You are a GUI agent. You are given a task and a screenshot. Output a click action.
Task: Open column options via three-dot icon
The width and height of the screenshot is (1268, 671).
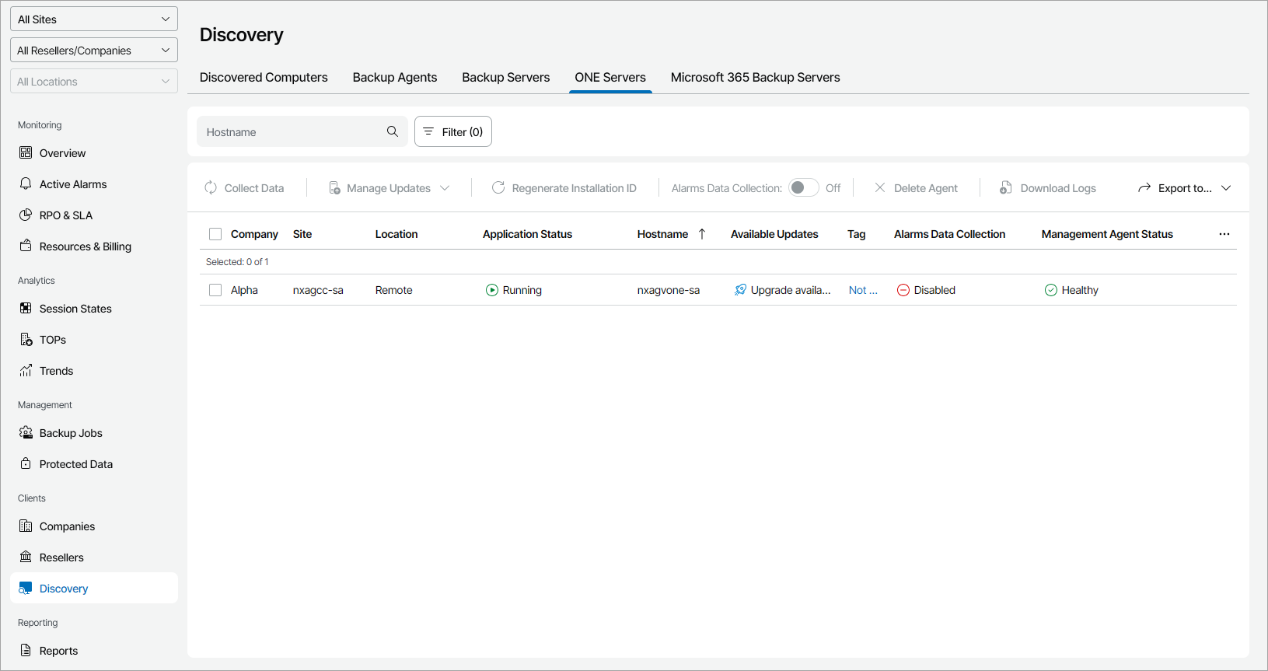(x=1224, y=234)
